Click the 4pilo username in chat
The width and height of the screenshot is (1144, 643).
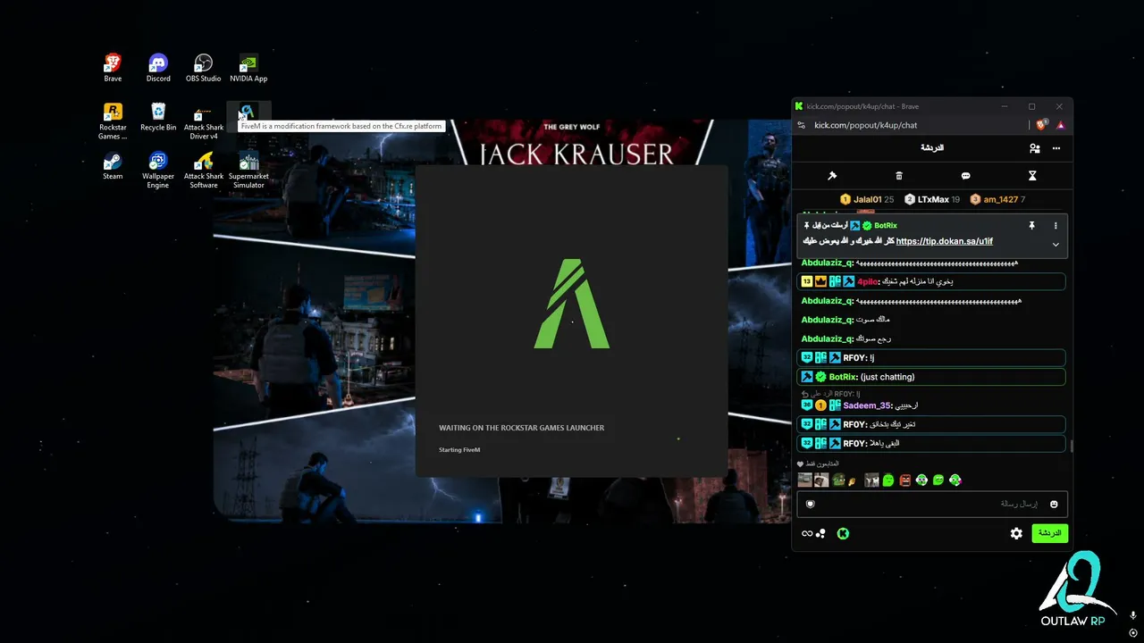[868, 281]
